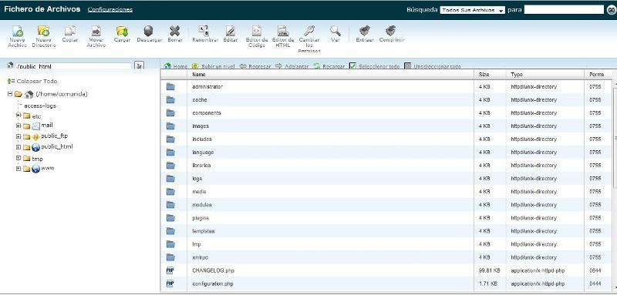The width and height of the screenshot is (617, 295).
Task: Click the 0444 permissions cell
Action: pos(595,283)
